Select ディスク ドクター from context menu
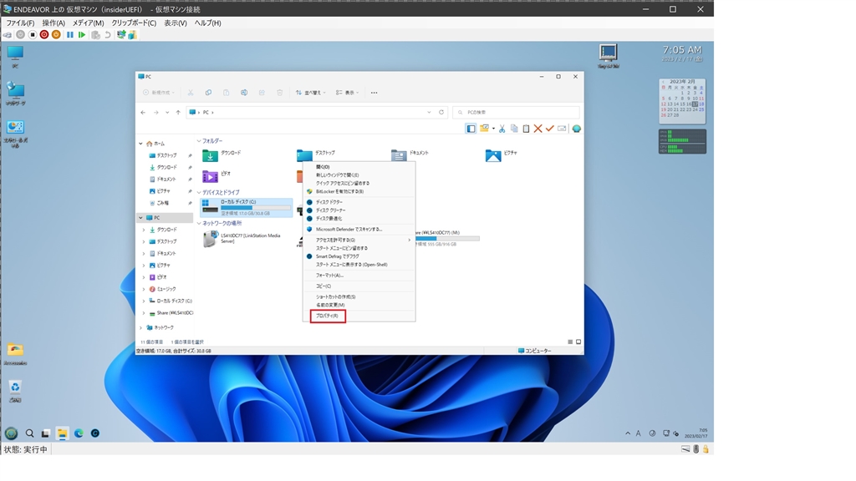 (x=359, y=202)
